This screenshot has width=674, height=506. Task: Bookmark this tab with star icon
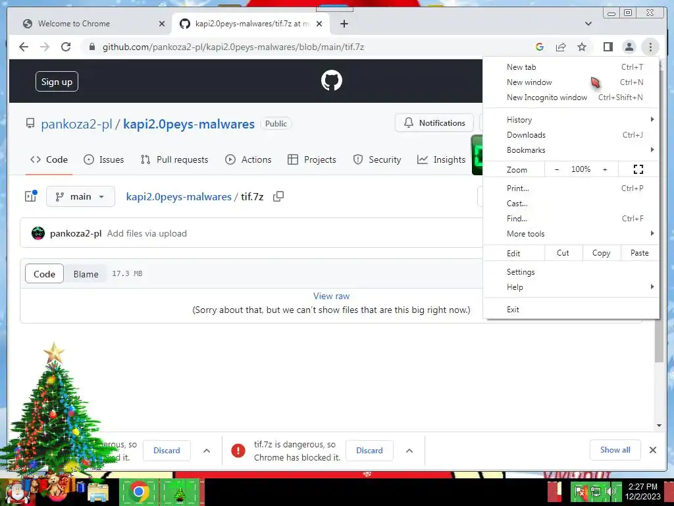pyautogui.click(x=582, y=47)
